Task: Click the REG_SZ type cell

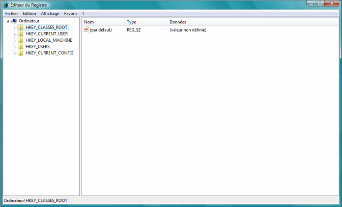Action: point(134,30)
